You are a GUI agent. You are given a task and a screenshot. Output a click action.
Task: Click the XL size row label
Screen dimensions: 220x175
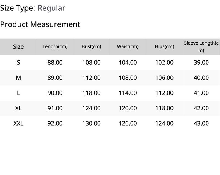18,108
